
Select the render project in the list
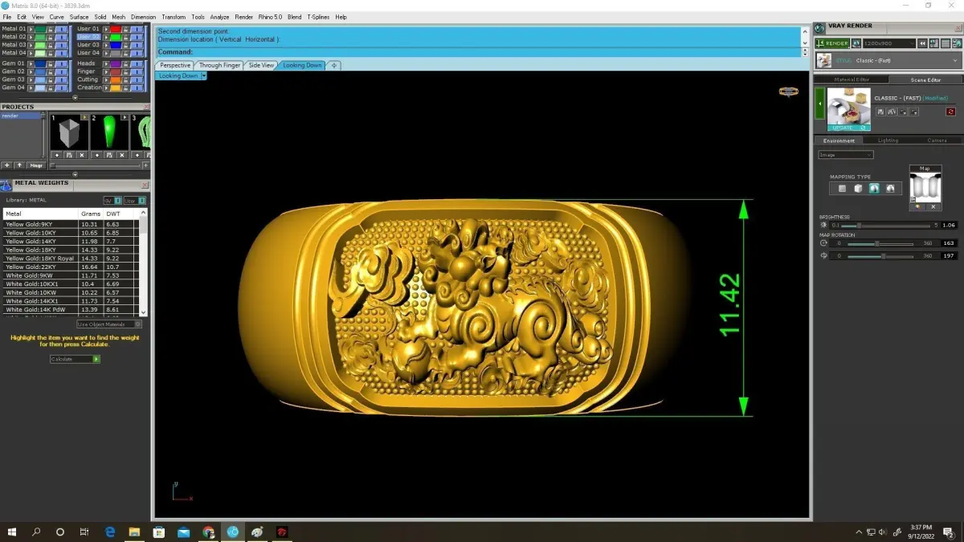pos(21,116)
